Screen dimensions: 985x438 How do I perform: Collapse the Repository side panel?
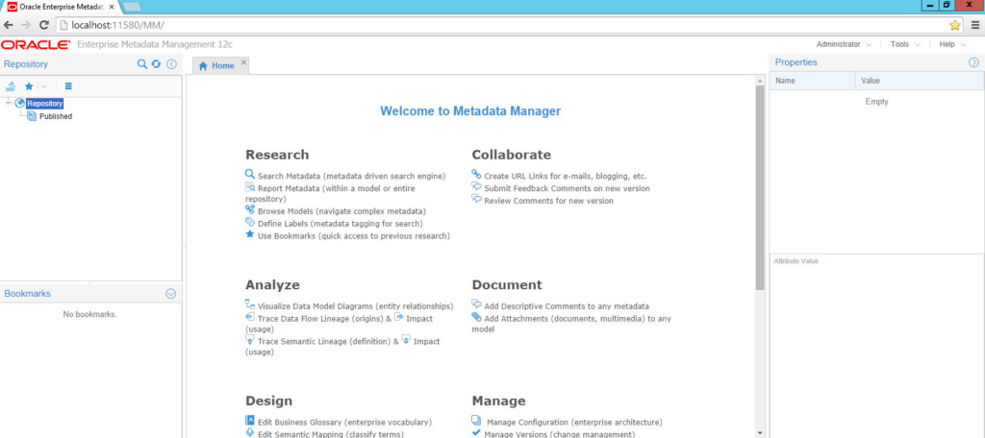point(171,64)
